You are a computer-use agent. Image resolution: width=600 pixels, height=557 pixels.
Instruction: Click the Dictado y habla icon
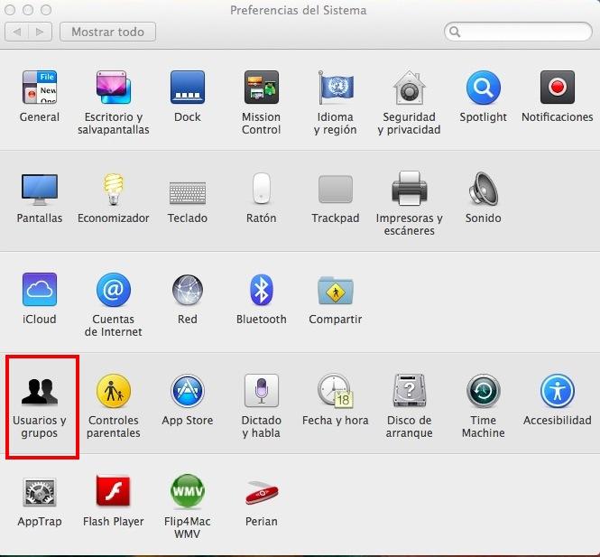tap(261, 391)
